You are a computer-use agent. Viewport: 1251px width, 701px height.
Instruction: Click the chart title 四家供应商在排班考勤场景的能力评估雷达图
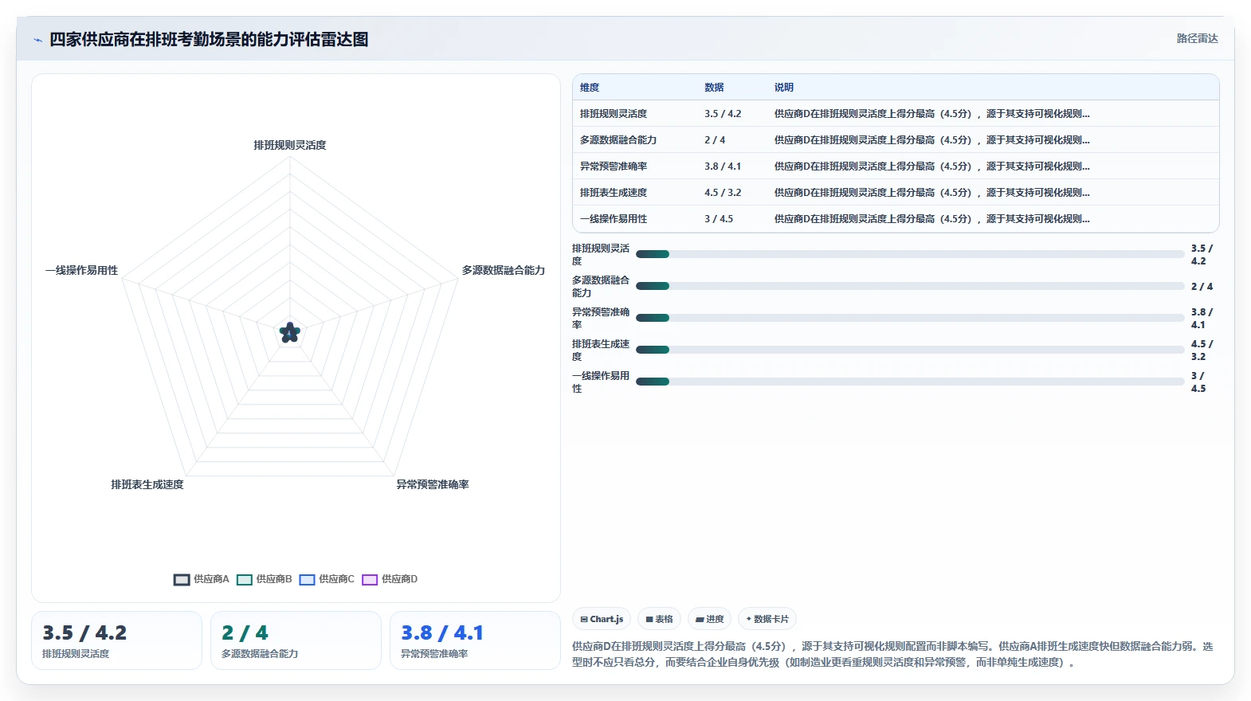[x=209, y=40]
